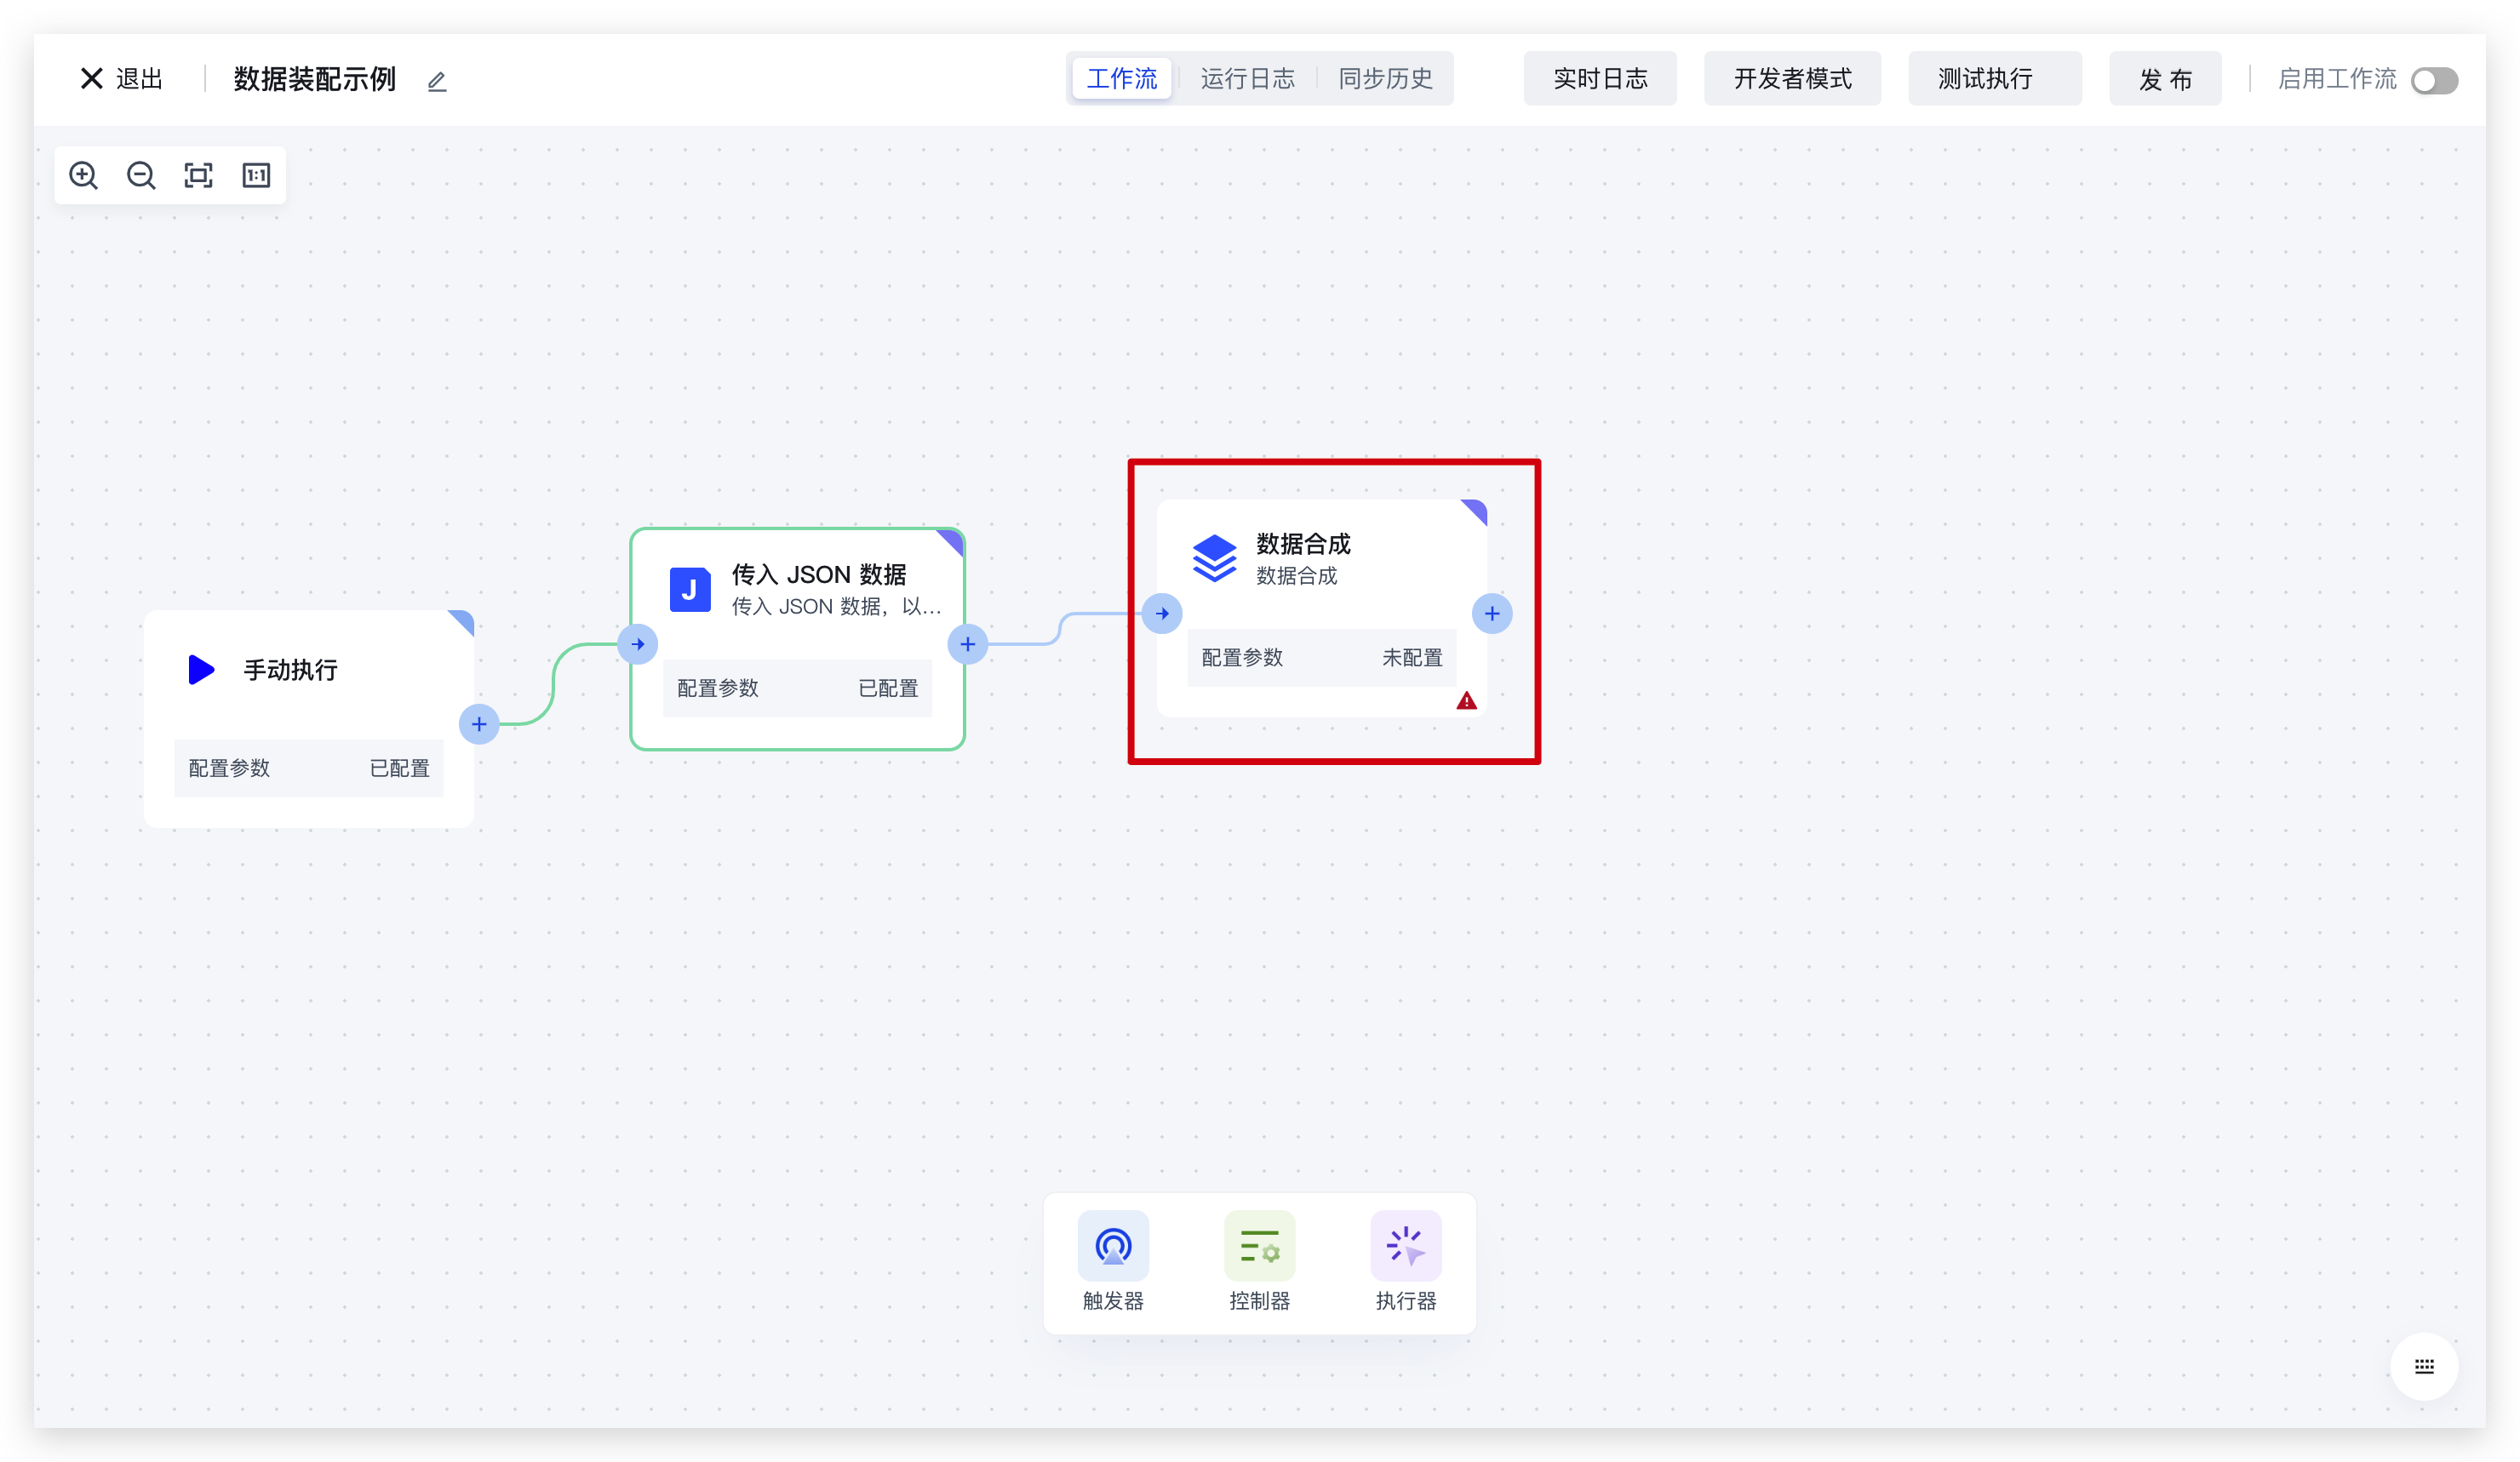Open the 执行器 executor palette icon
Image resolution: width=2520 pixels, height=1462 pixels.
pos(1405,1246)
